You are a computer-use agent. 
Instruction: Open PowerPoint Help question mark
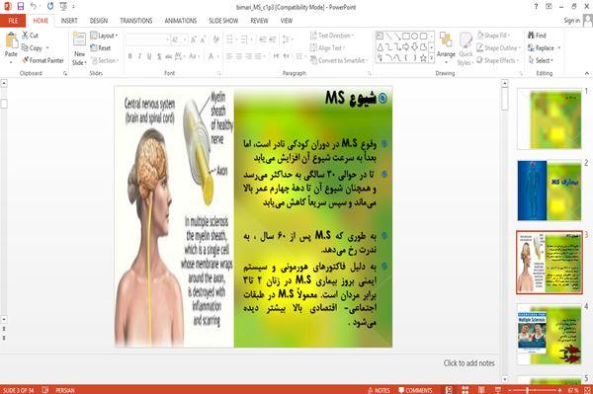[536, 7]
